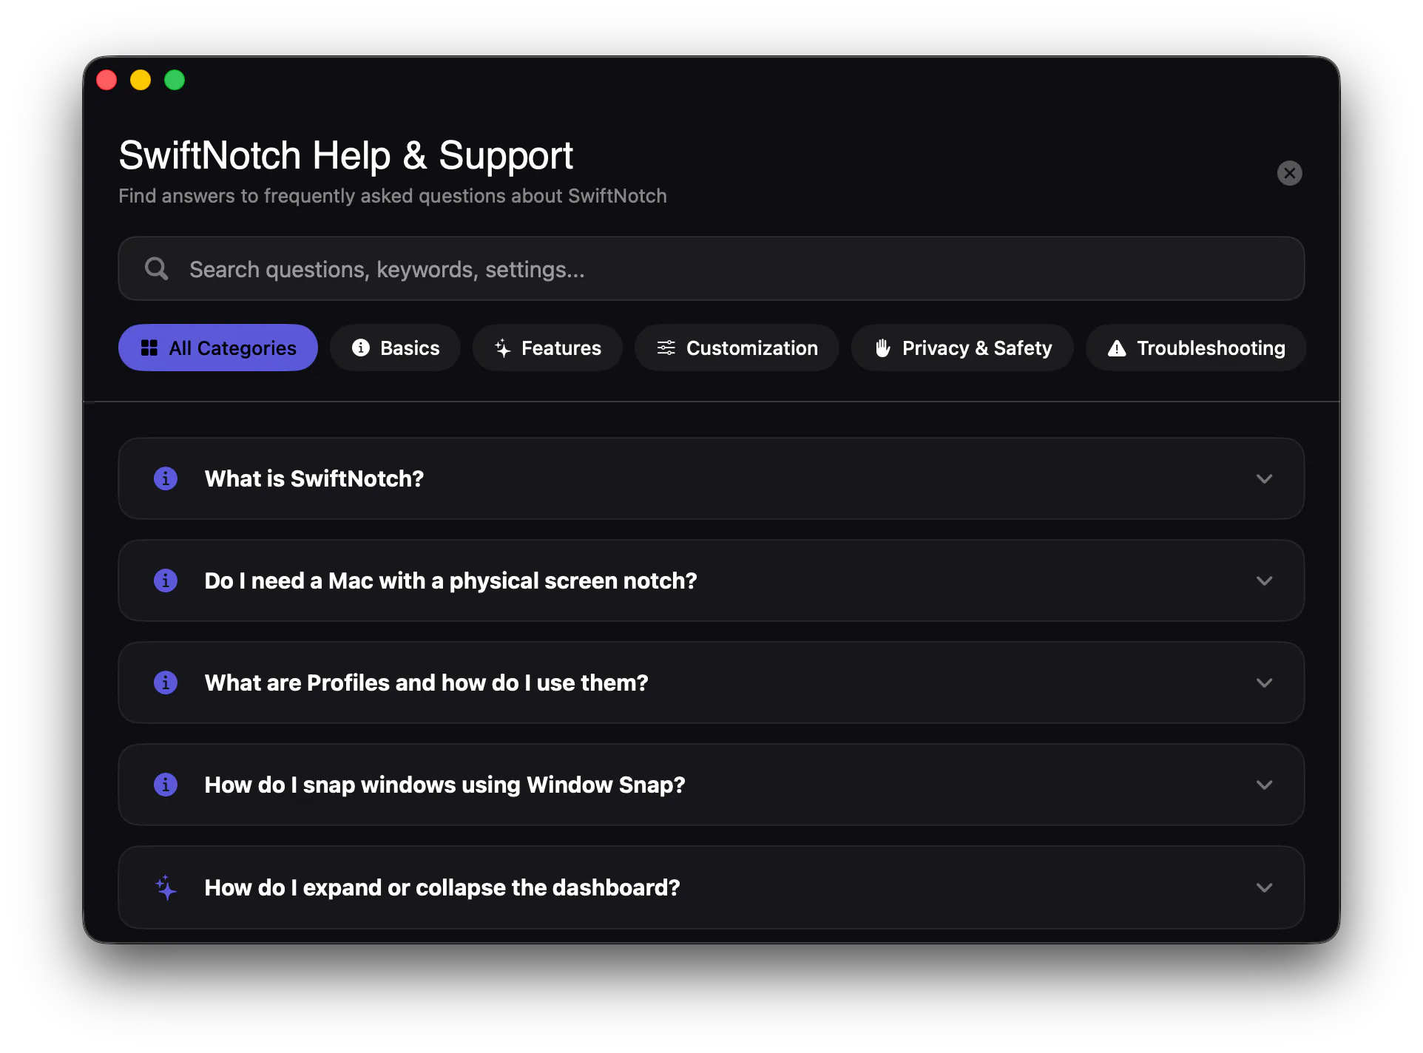
Task: Click info icon beside Profiles question
Action: pyautogui.click(x=166, y=683)
